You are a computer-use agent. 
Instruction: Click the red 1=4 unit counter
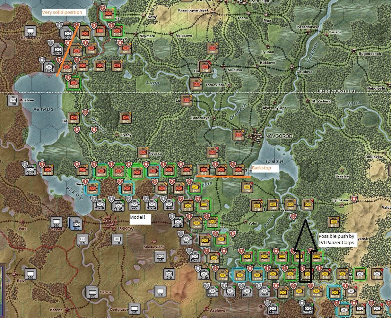(100, 31)
